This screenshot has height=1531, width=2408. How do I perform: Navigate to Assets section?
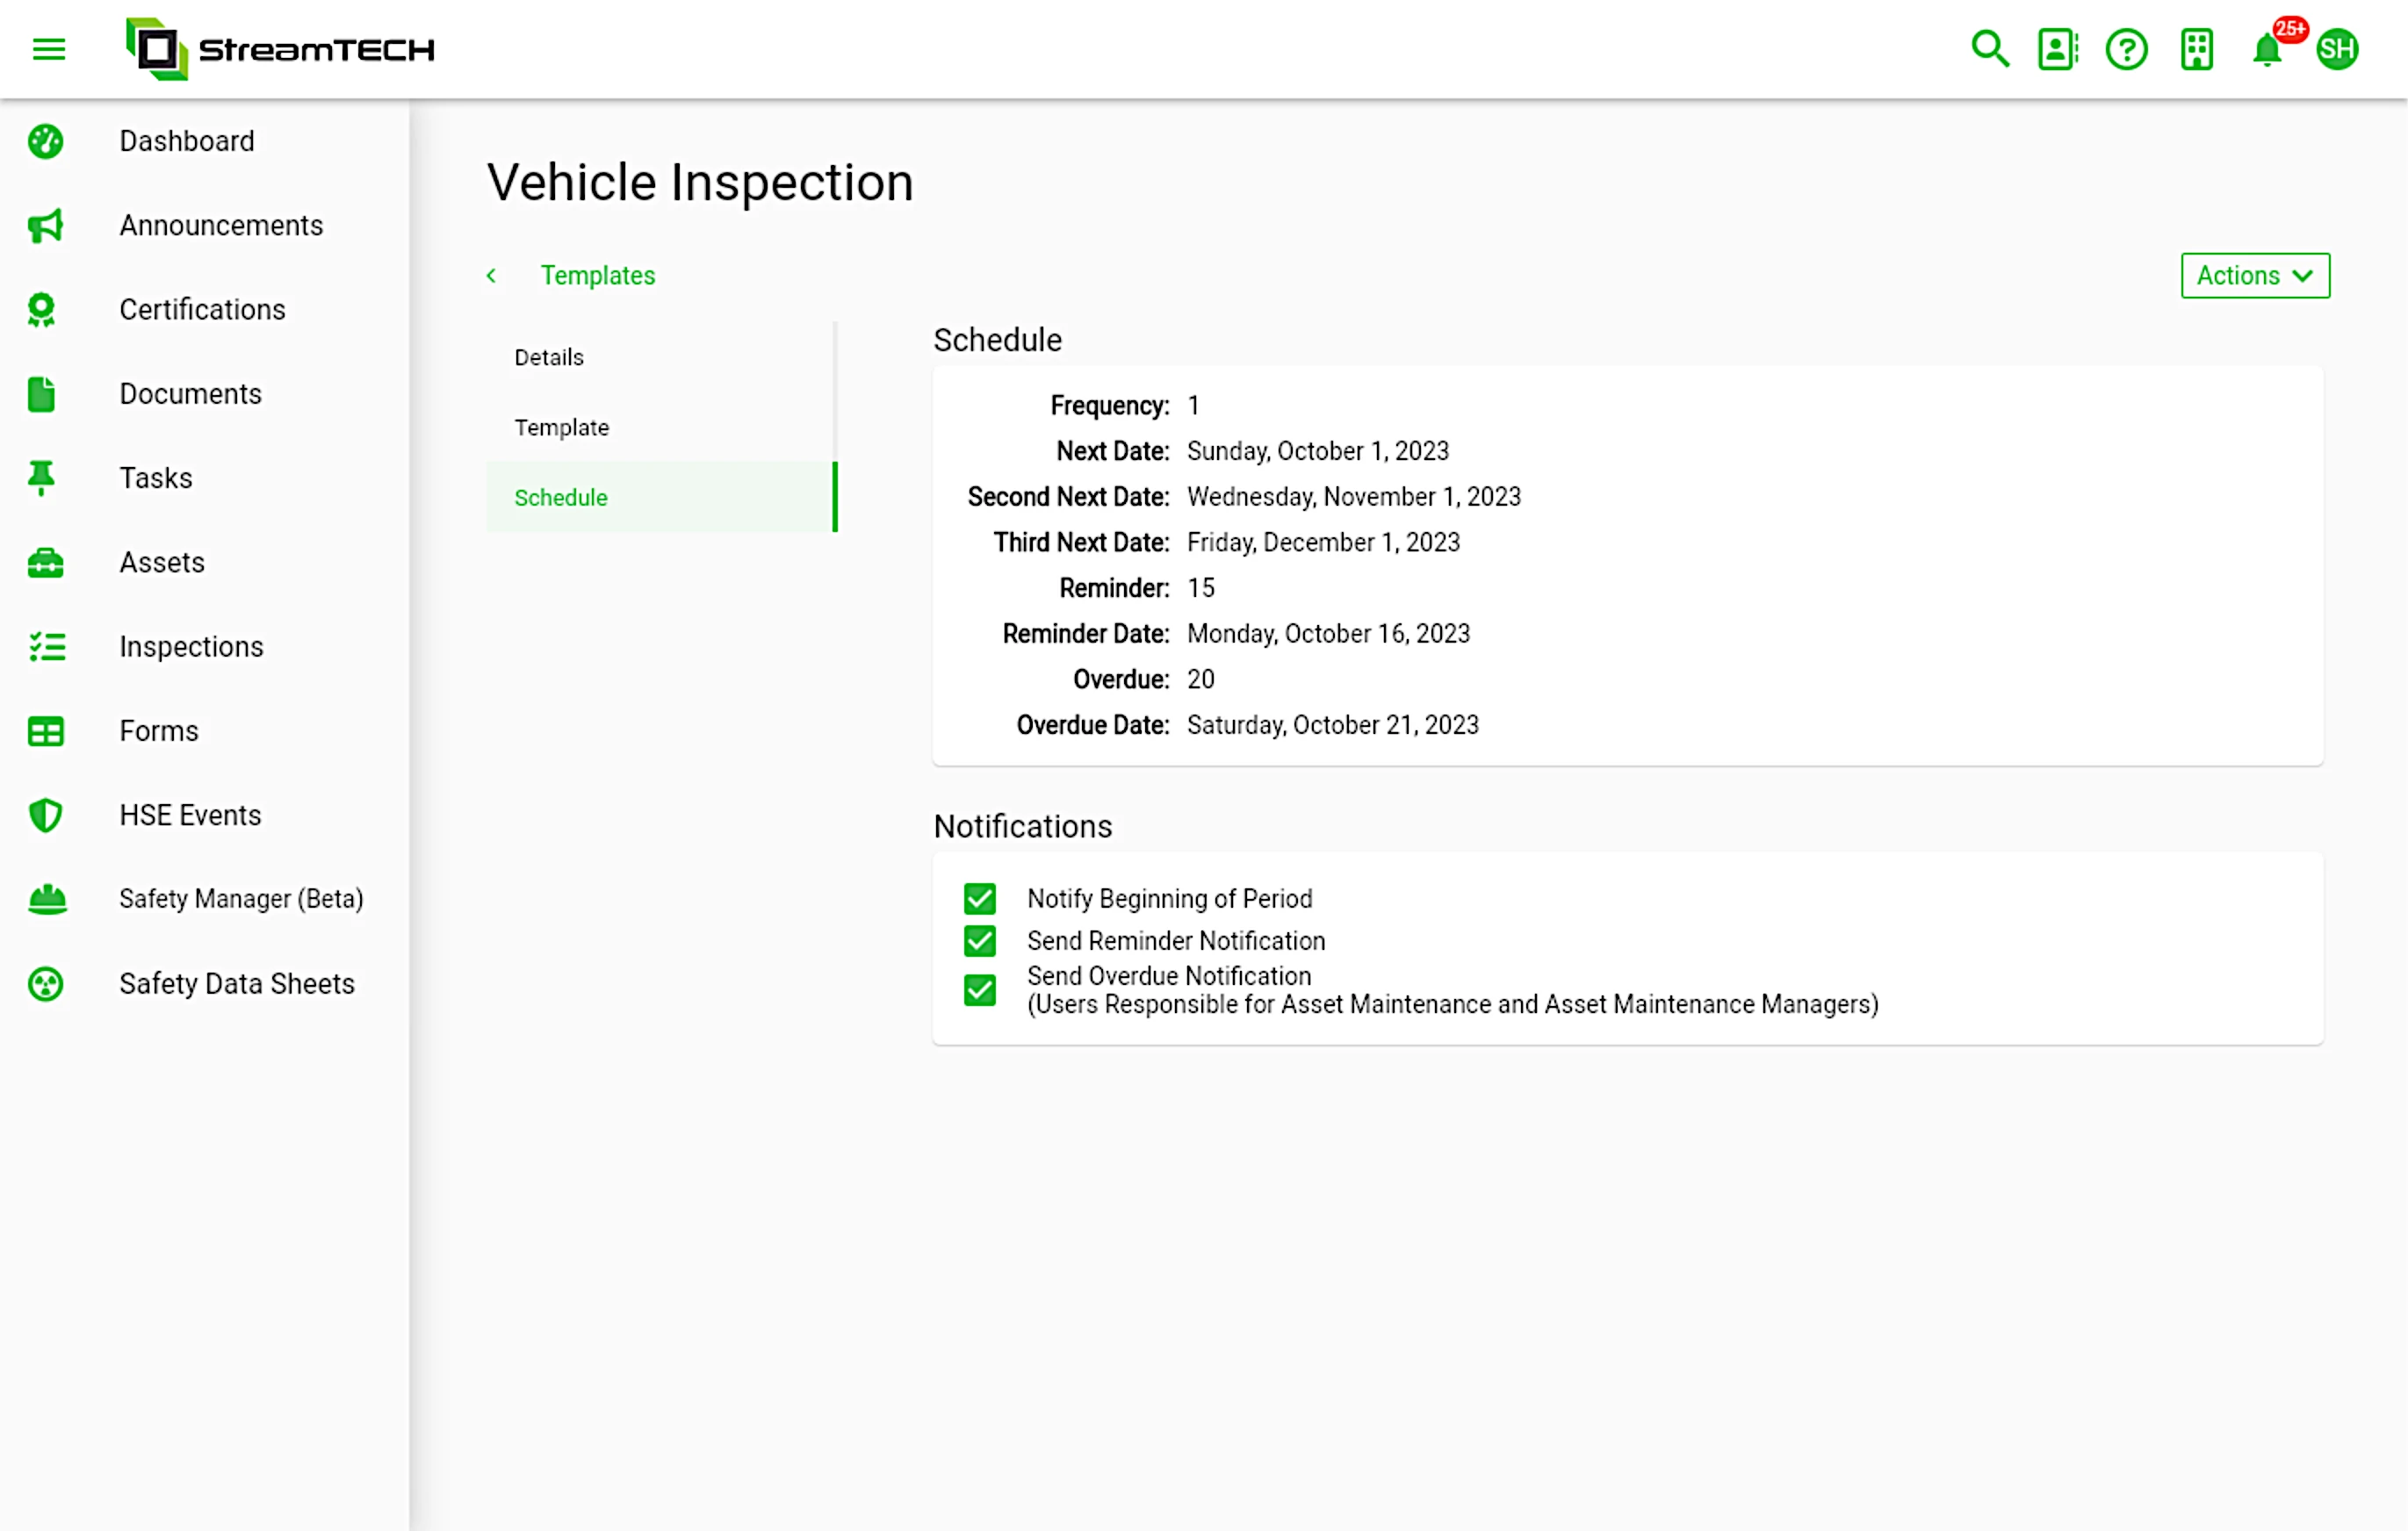point(162,561)
